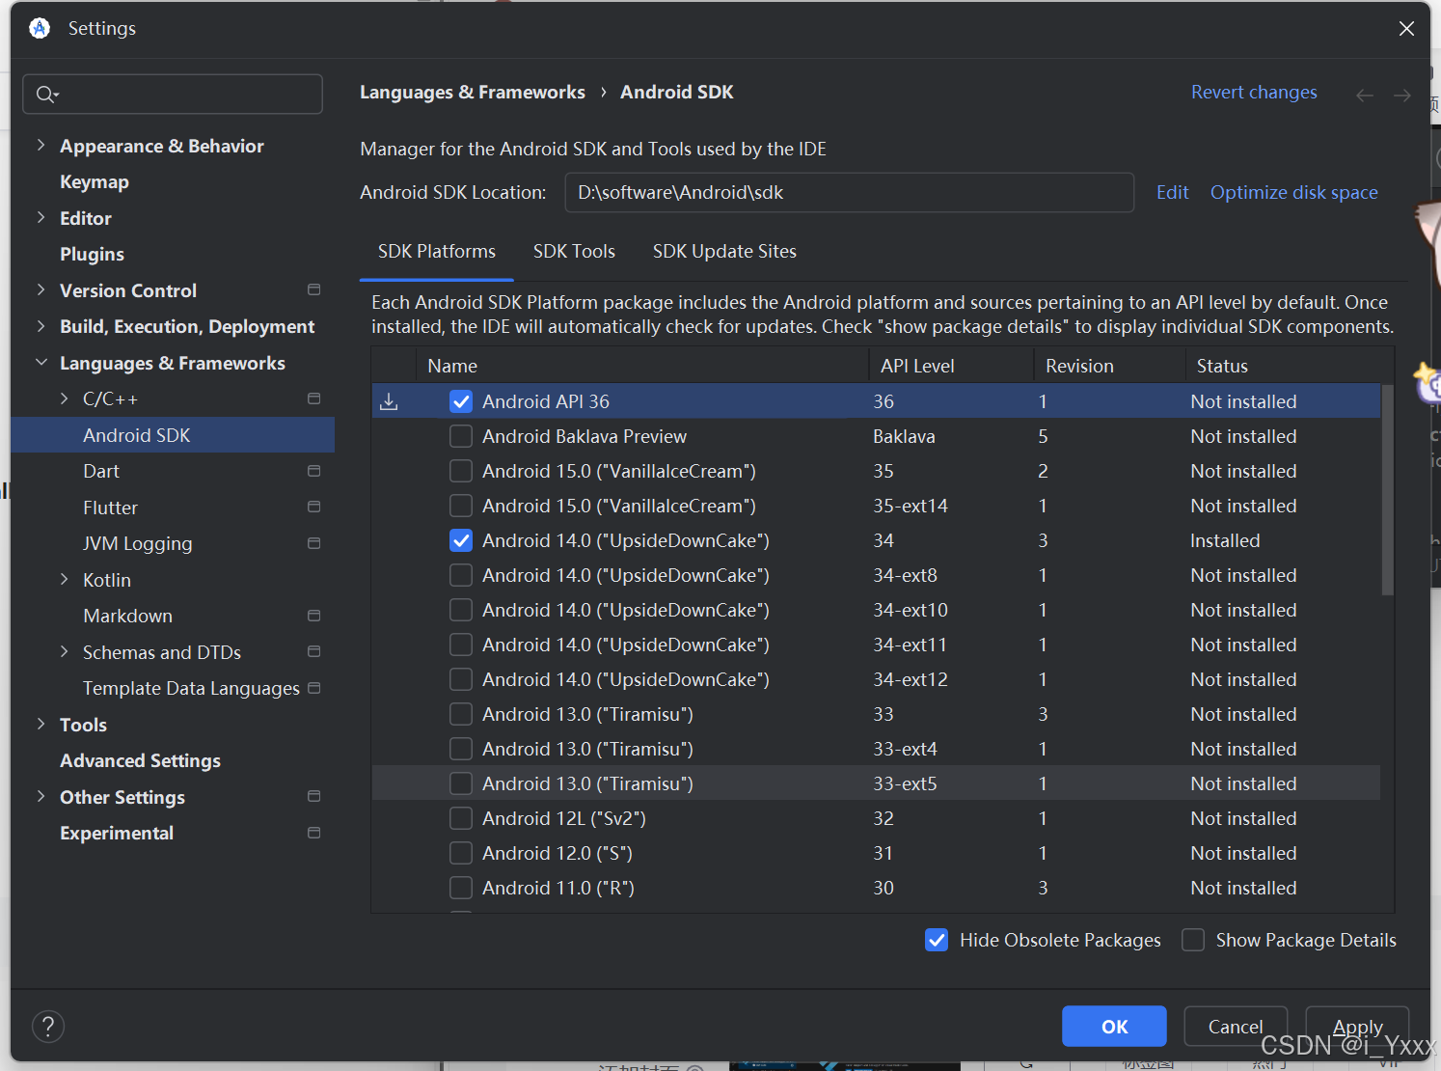Enable Show Package Details checkbox
This screenshot has height=1071, width=1441.
click(x=1193, y=940)
